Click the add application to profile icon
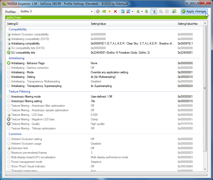This screenshot has width=213, height=180. click(123, 12)
